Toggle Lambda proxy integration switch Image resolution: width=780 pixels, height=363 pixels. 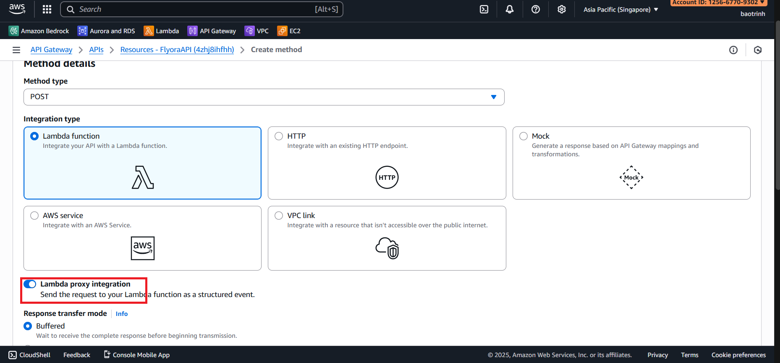30,284
